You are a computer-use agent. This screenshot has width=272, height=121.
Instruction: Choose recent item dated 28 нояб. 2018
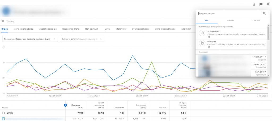coord(232,66)
